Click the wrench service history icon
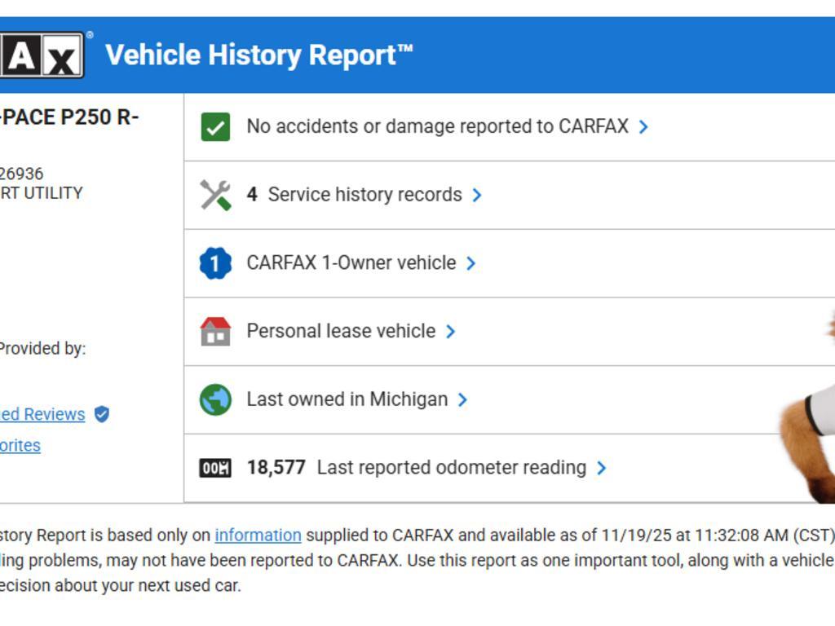The image size is (835, 626). [215, 195]
